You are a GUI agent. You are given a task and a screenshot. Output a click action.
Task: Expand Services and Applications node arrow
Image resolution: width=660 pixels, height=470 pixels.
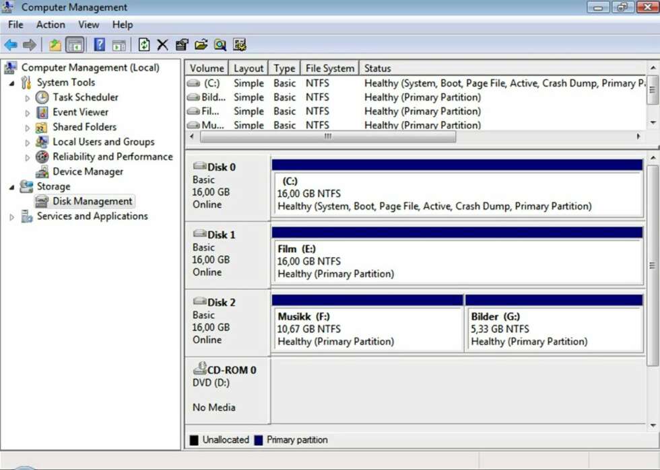[12, 217]
